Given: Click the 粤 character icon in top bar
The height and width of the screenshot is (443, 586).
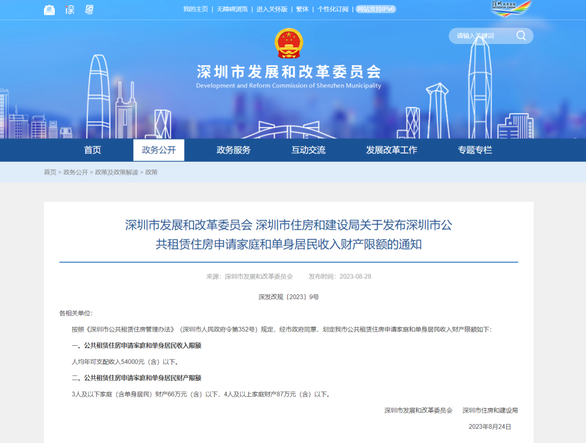Looking at the screenshot, I should [90, 9].
